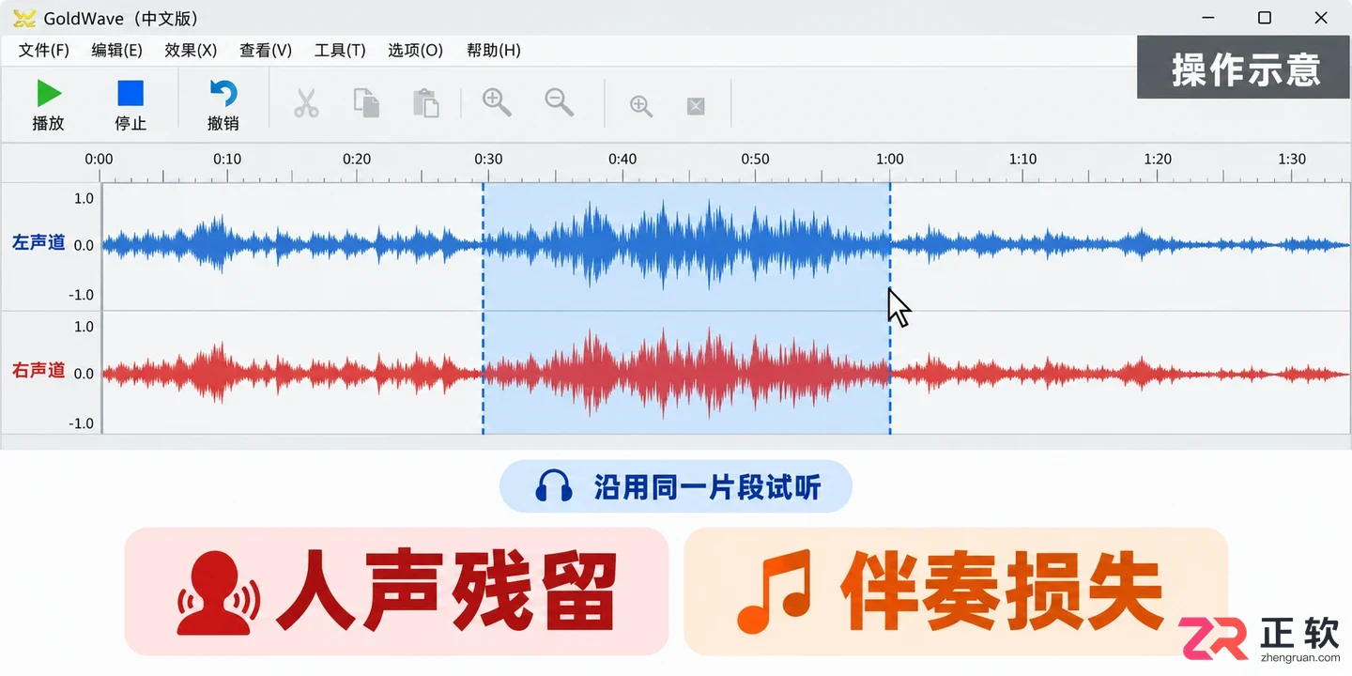Maximize the GoldWave window
Screen dimensions: 1352x676
point(1265,18)
